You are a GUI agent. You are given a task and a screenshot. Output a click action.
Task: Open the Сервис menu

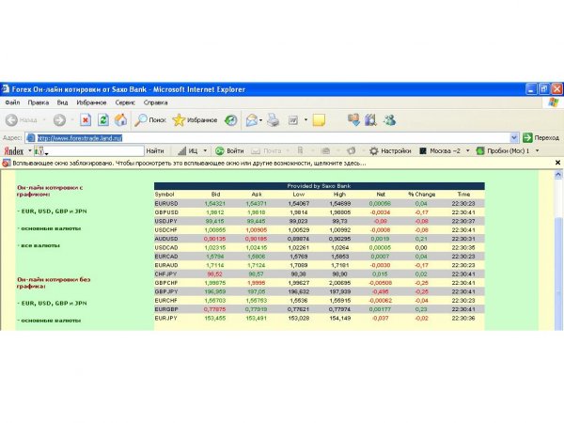pyautogui.click(x=125, y=102)
